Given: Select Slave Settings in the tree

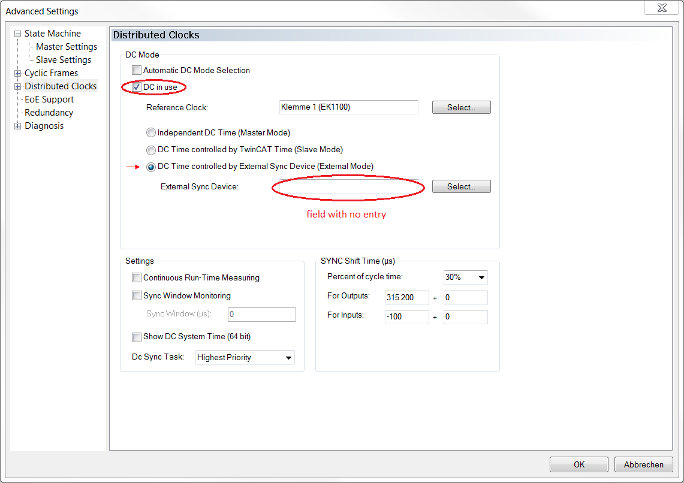Looking at the screenshot, I should (x=64, y=60).
